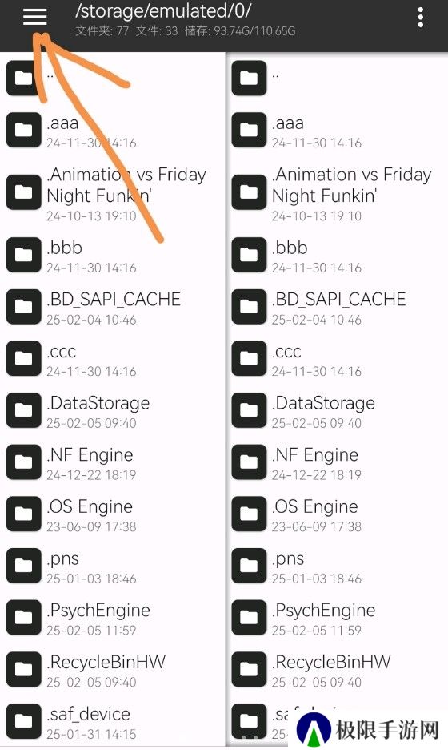Open .RecycleBinHW folder in right pane
Viewport: 448px width, 750px height.
(337, 670)
